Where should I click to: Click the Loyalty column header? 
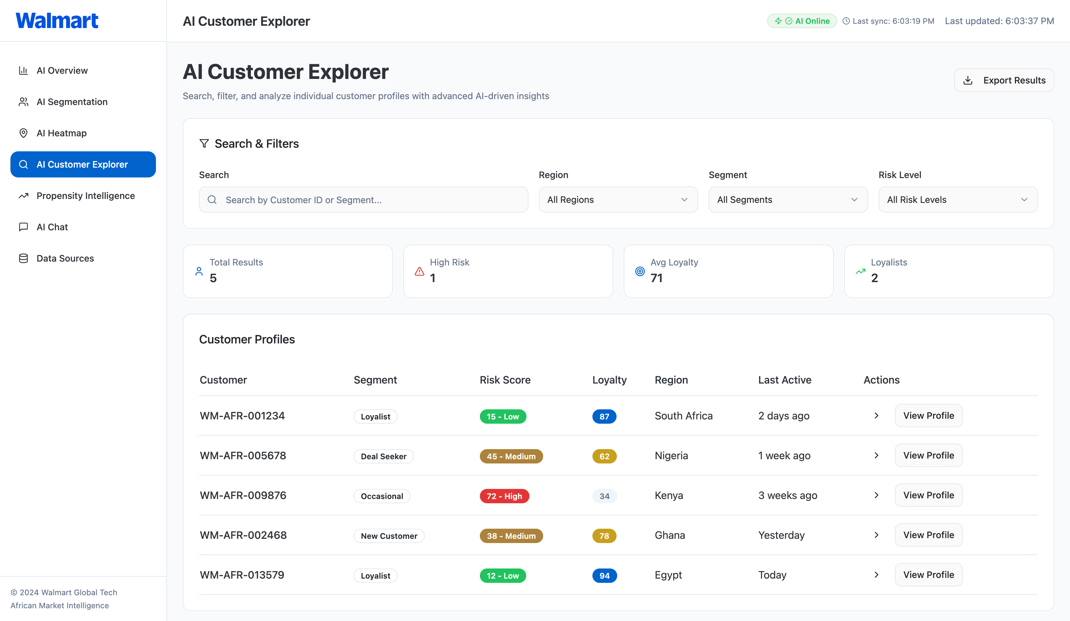click(x=609, y=380)
